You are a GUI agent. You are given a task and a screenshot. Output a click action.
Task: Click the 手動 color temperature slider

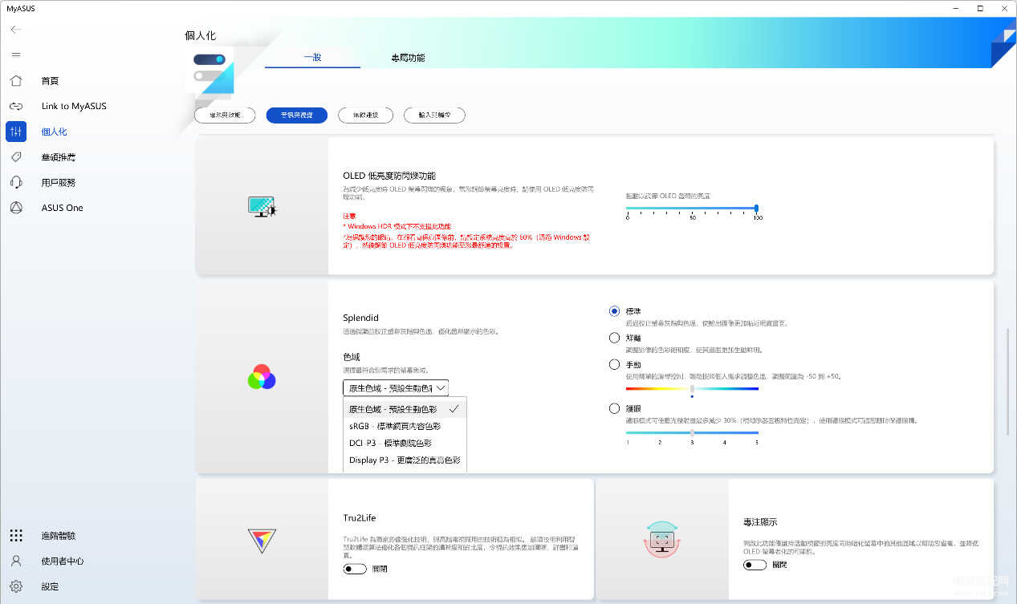click(692, 389)
